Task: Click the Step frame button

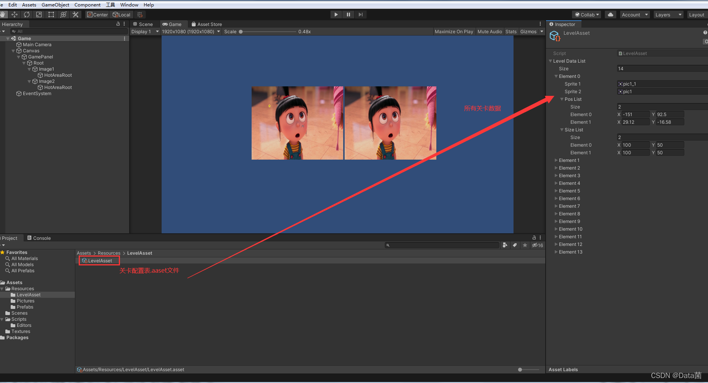Action: [x=361, y=15]
